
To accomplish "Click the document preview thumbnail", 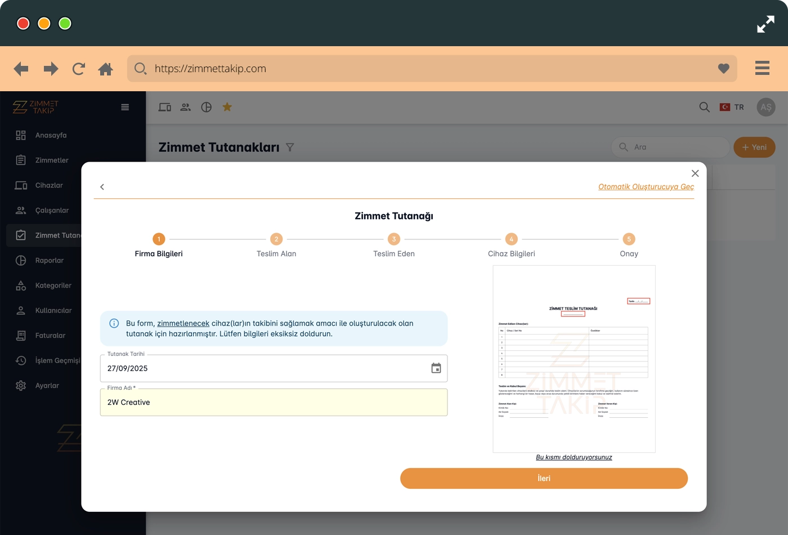I will [x=574, y=359].
